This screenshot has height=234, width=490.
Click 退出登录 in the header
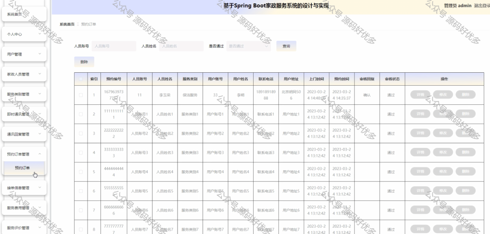coord(482,6)
